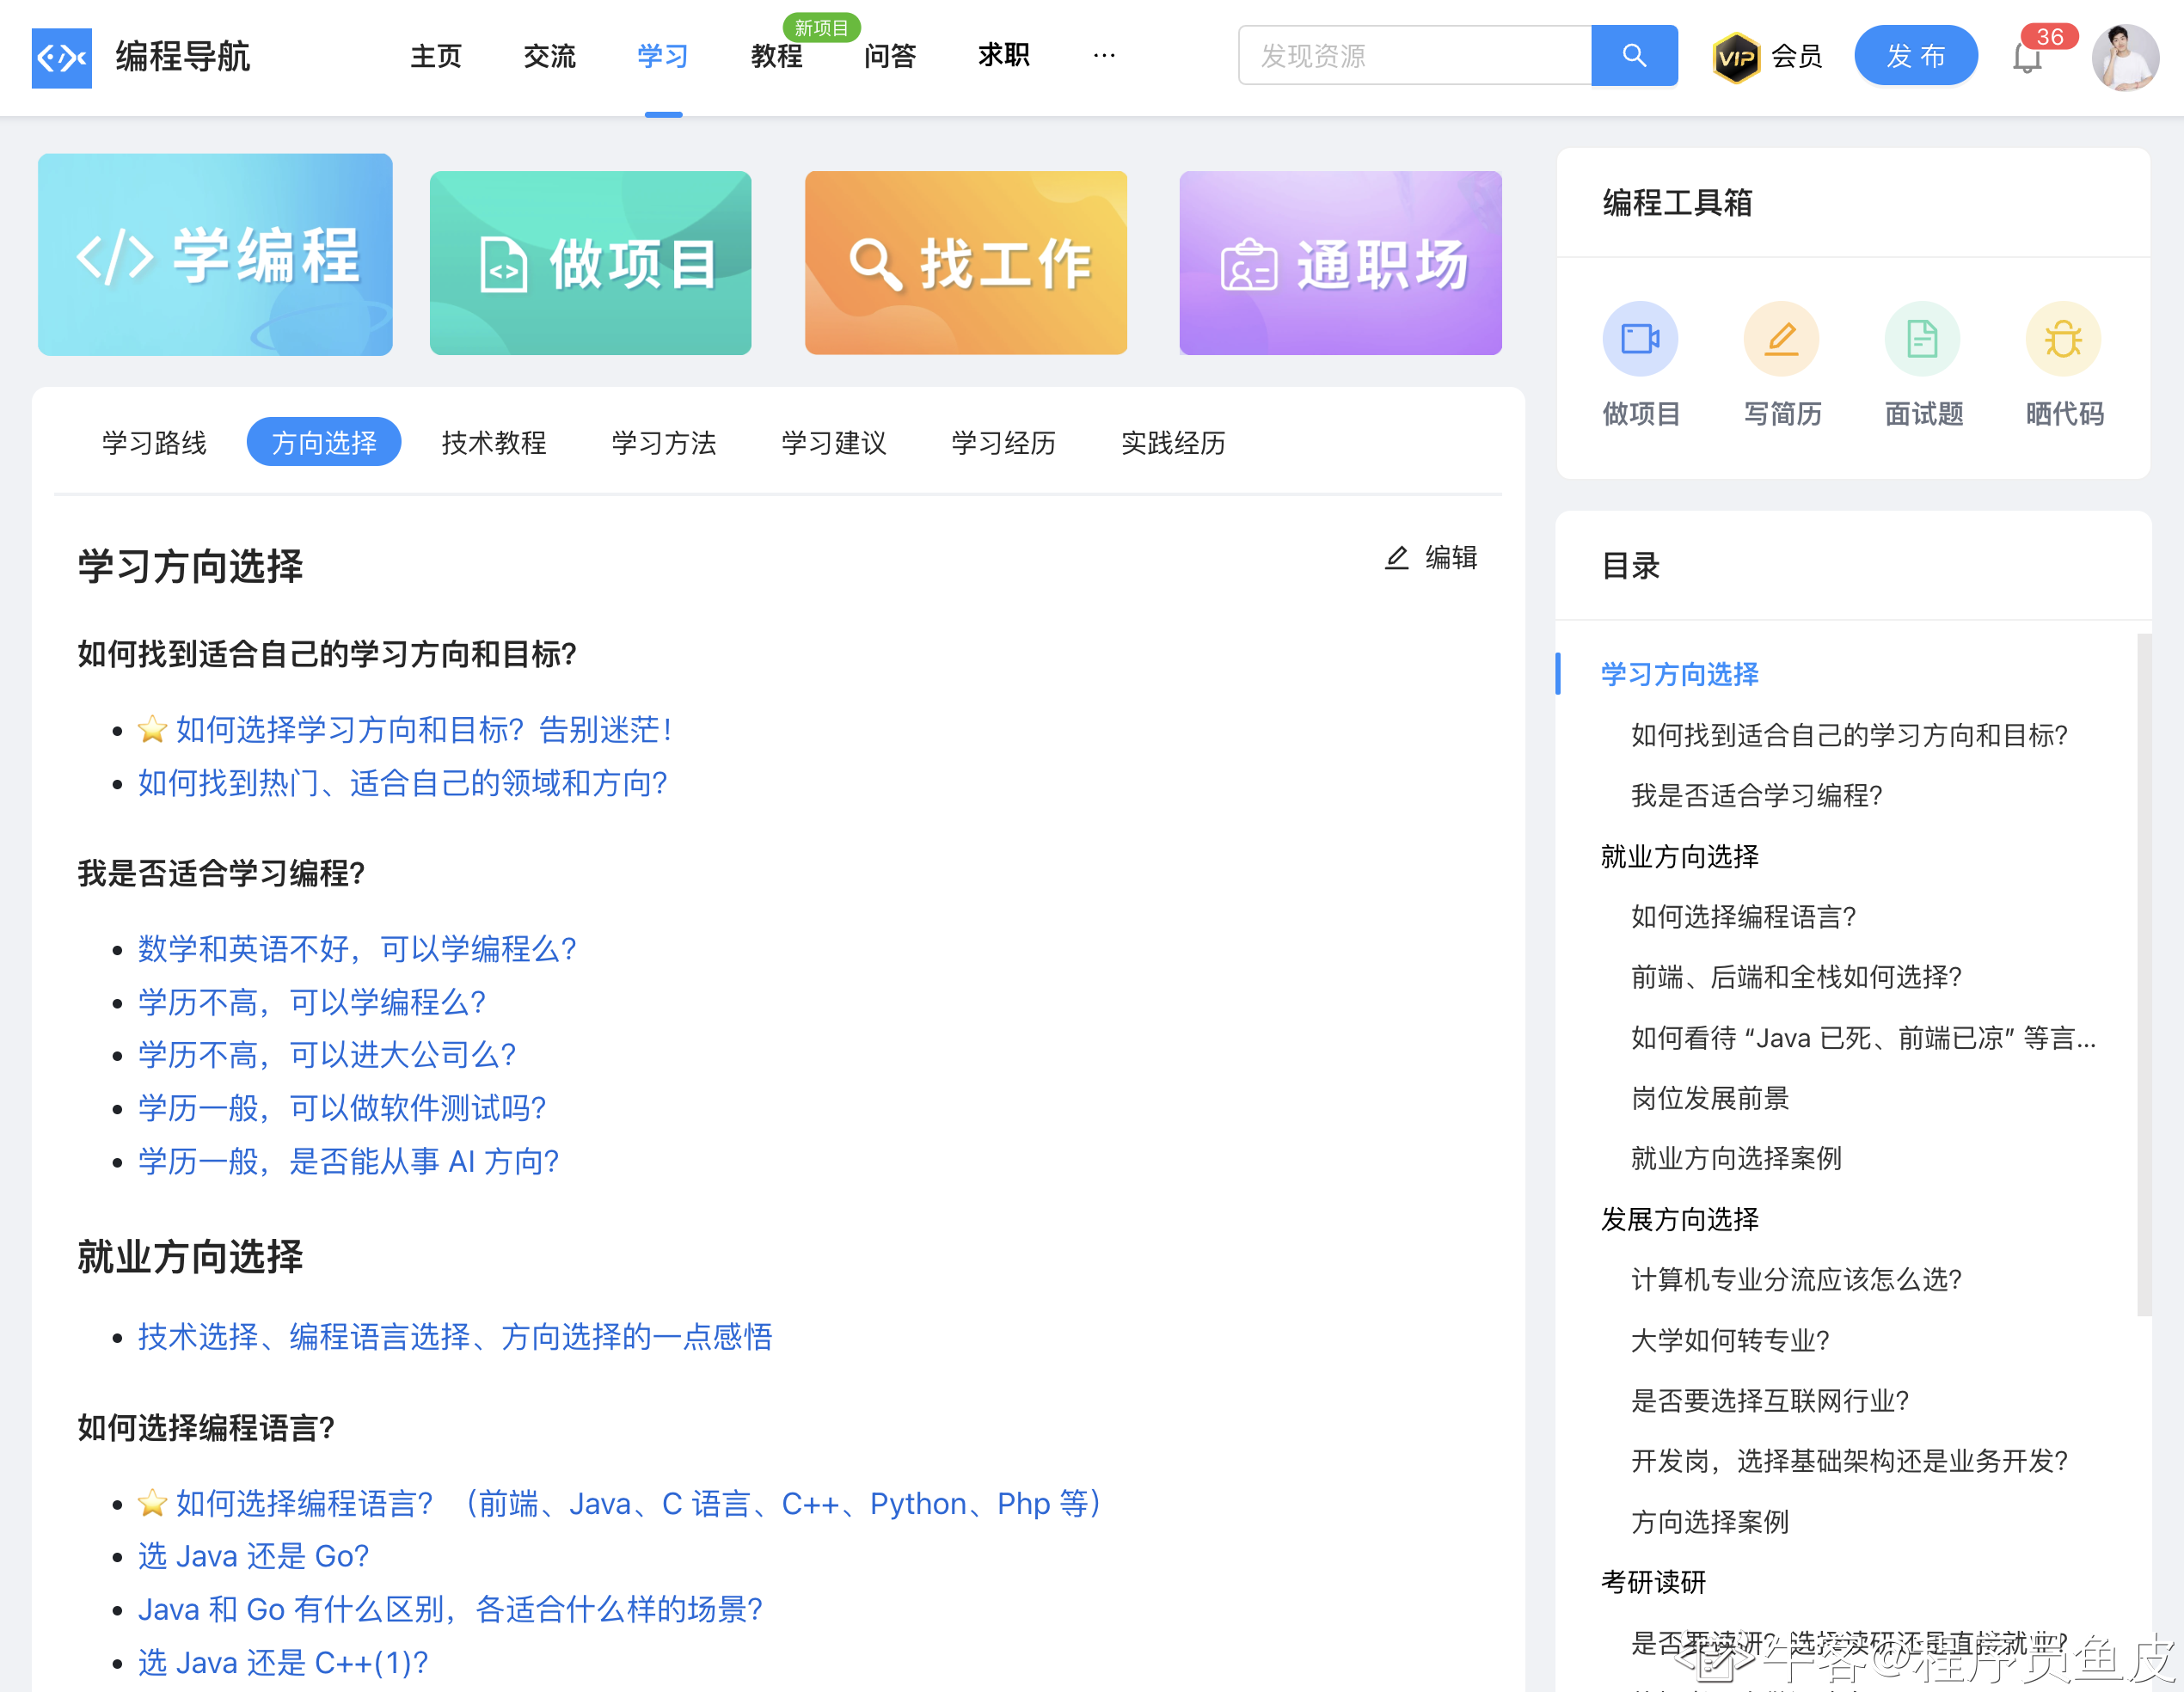The image size is (2184, 1692).
Task: Open link 选 Java 还是 Go?
Action: coord(253,1556)
